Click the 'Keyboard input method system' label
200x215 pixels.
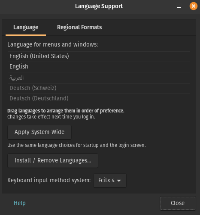click(49, 181)
